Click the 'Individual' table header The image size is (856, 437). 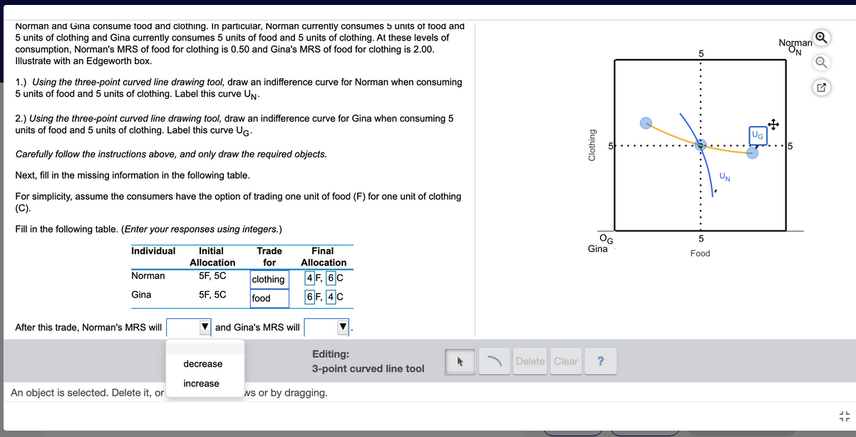153,251
